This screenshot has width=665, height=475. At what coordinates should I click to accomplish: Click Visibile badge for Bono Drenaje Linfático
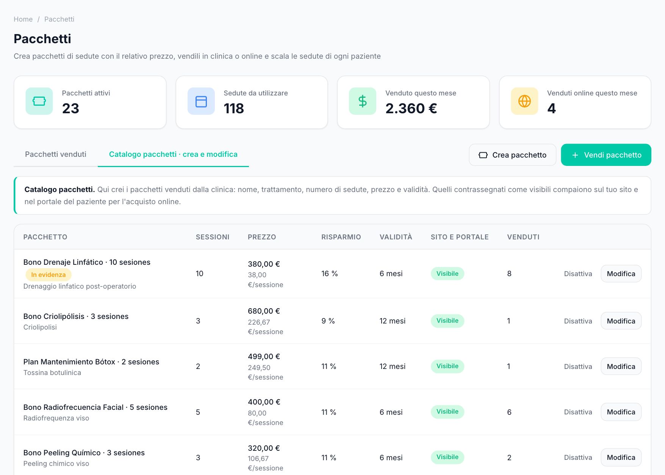pyautogui.click(x=447, y=273)
